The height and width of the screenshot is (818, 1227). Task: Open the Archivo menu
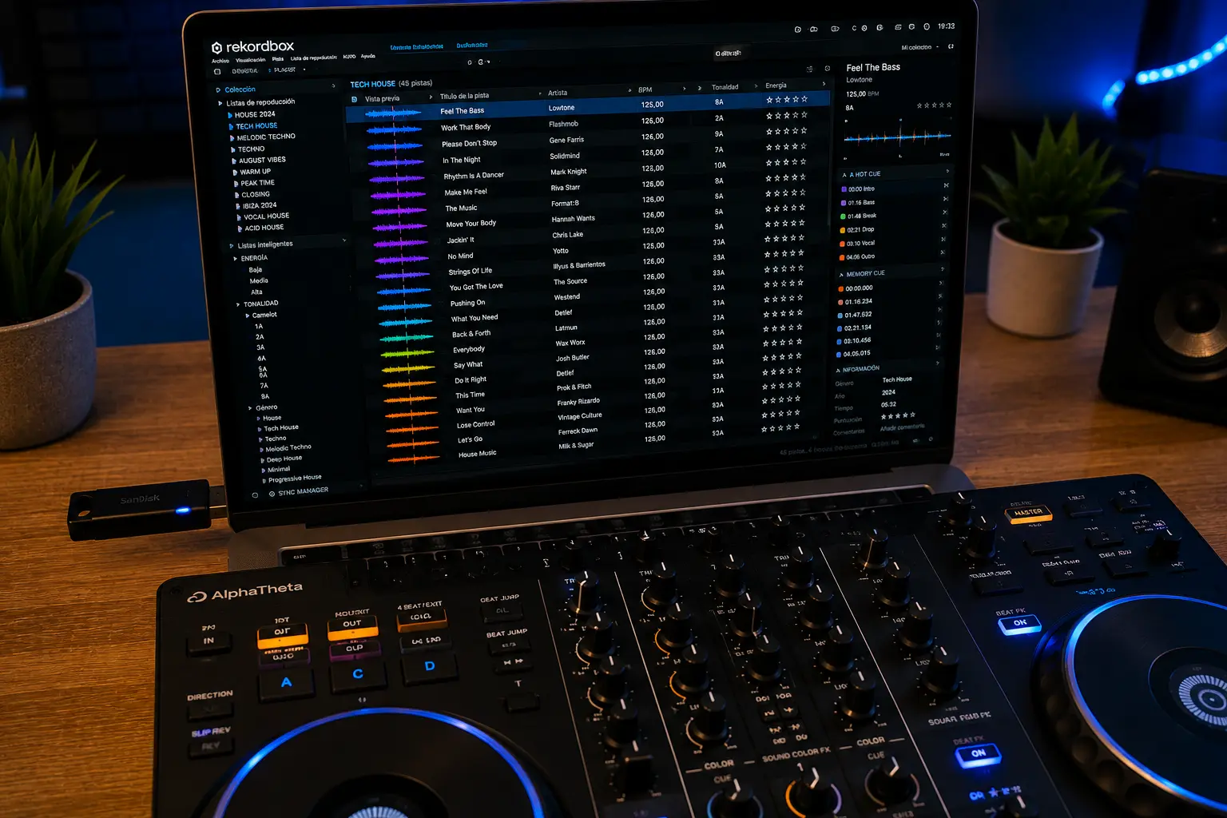point(220,61)
